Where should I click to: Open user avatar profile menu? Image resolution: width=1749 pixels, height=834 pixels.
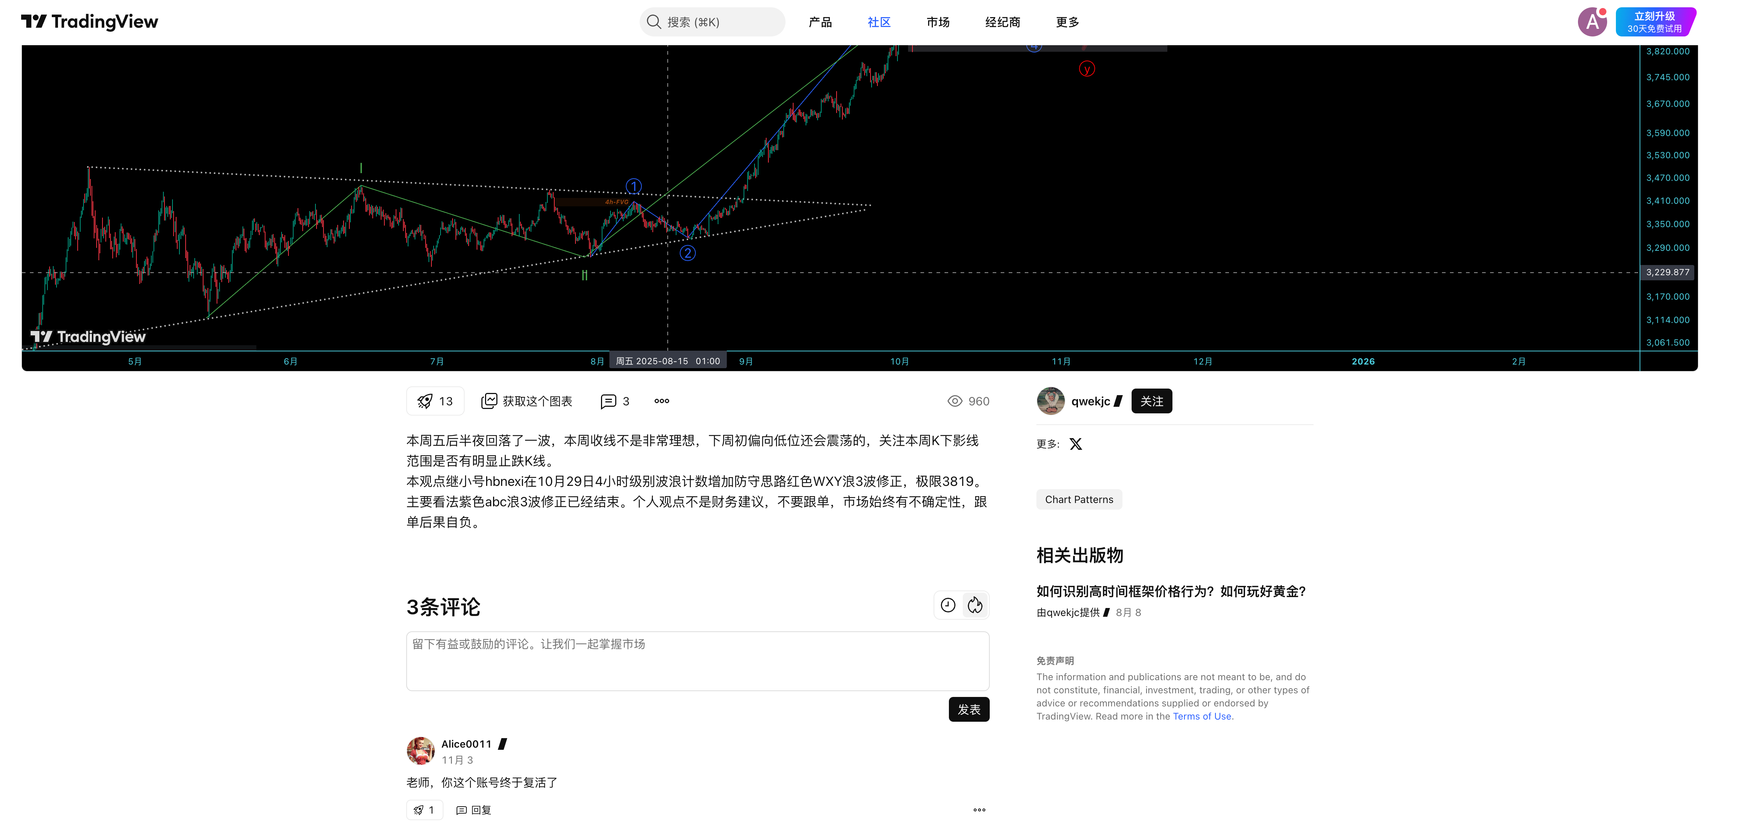pos(1592,22)
